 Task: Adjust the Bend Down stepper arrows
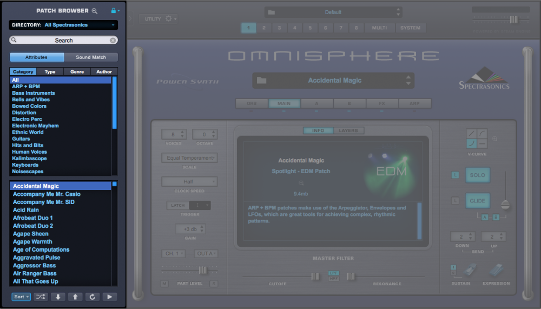(x=470, y=236)
